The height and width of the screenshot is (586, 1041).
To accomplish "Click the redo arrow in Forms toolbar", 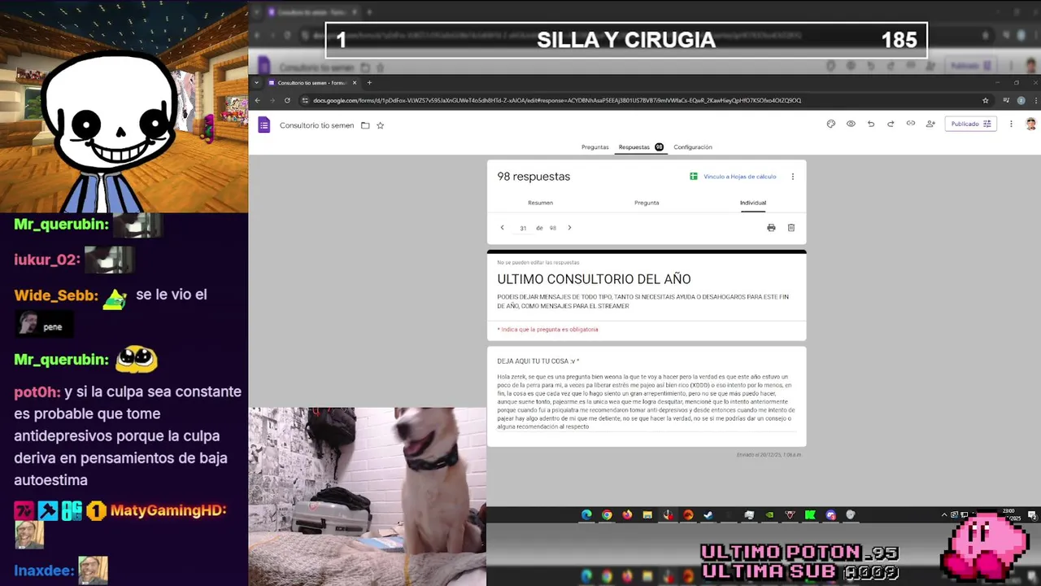I will (x=891, y=124).
